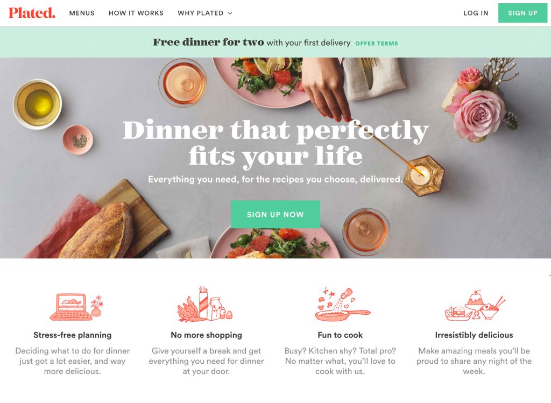Open the Offer Terms link

[377, 44]
